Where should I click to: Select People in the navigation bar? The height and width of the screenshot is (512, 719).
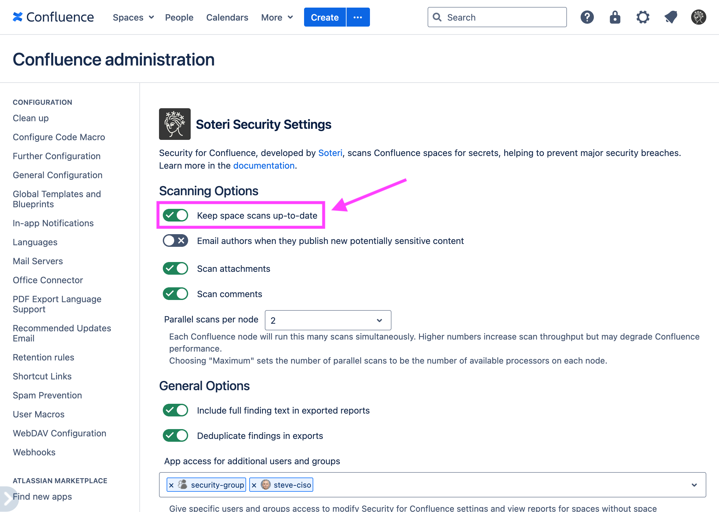179,17
